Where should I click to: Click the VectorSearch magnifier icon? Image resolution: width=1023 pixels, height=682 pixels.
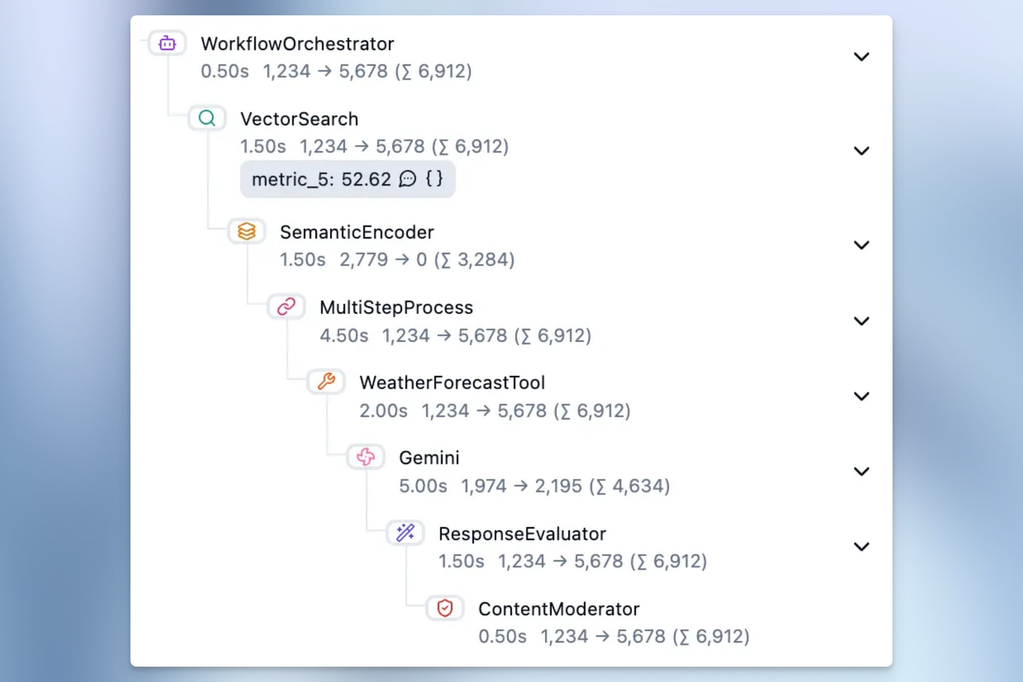tap(207, 118)
